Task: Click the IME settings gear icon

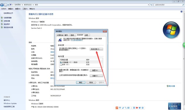Action: pyautogui.click(x=143, y=108)
